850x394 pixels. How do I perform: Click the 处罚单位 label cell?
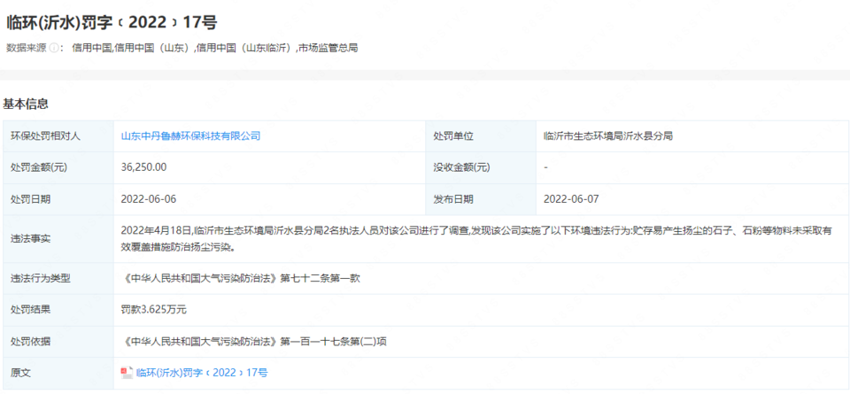click(x=480, y=136)
